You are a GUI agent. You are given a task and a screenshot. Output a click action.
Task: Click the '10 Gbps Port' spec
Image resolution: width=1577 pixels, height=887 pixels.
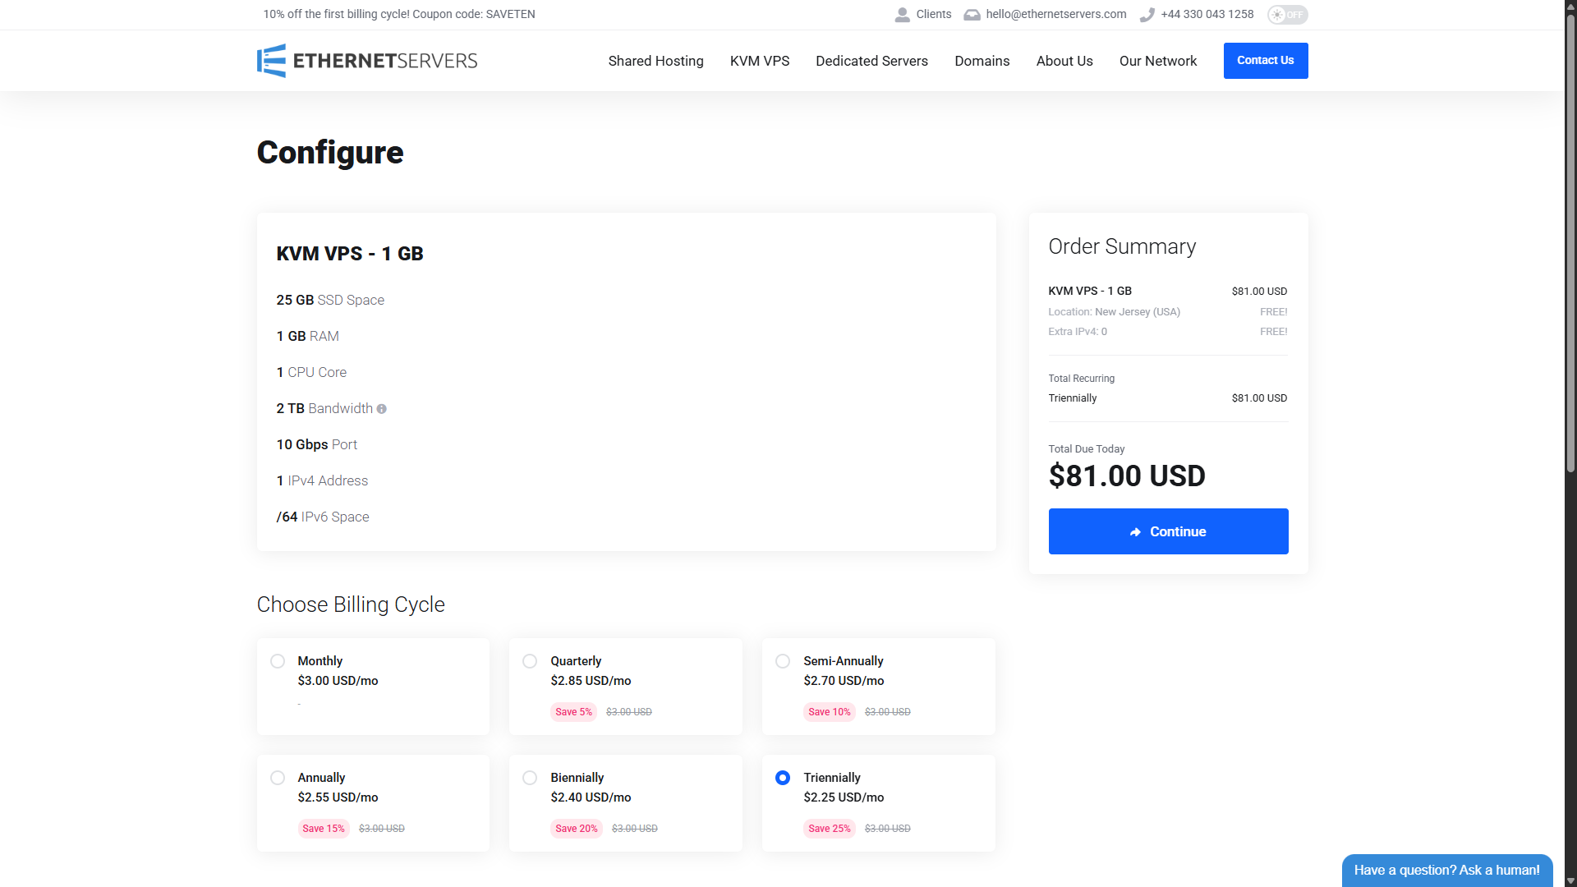click(317, 444)
